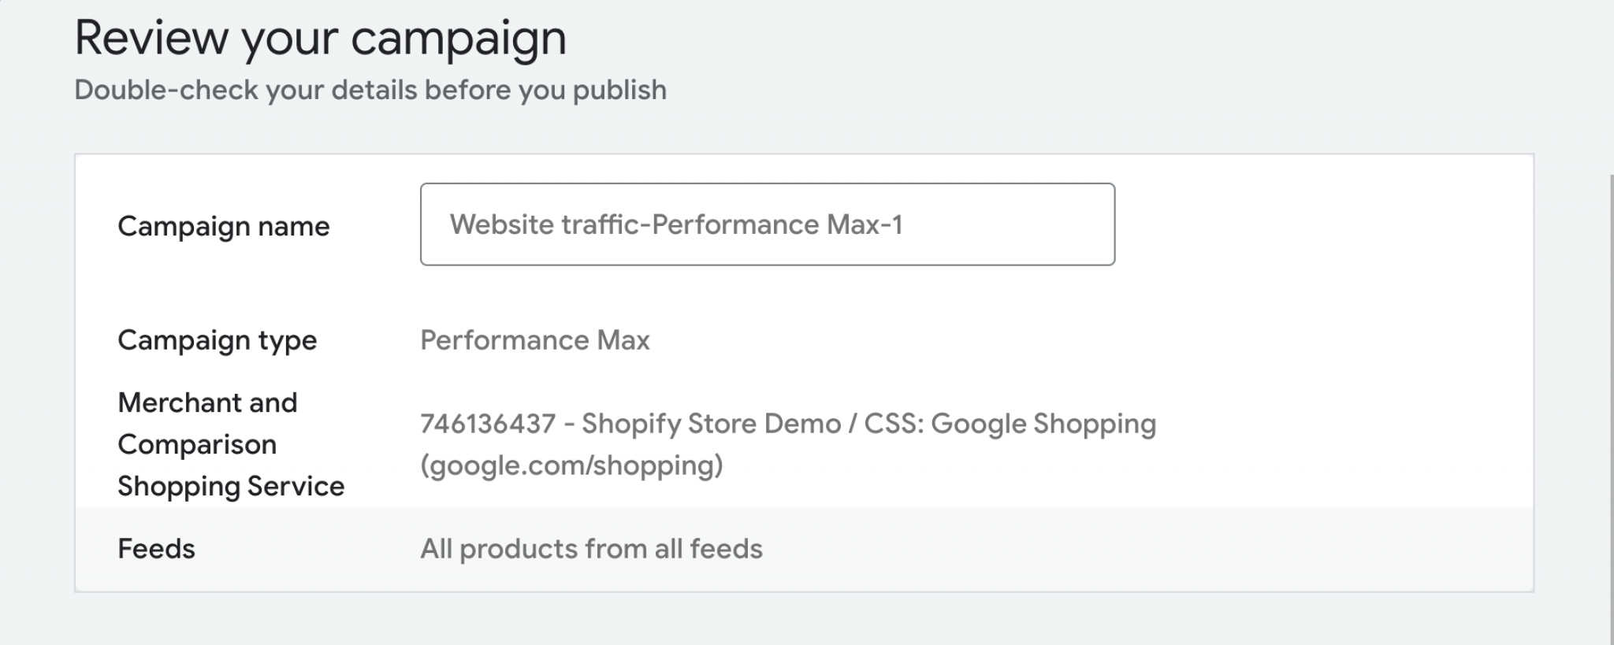The height and width of the screenshot is (645, 1614).
Task: Click the '(google.com/shopping)' text
Action: coord(571,465)
